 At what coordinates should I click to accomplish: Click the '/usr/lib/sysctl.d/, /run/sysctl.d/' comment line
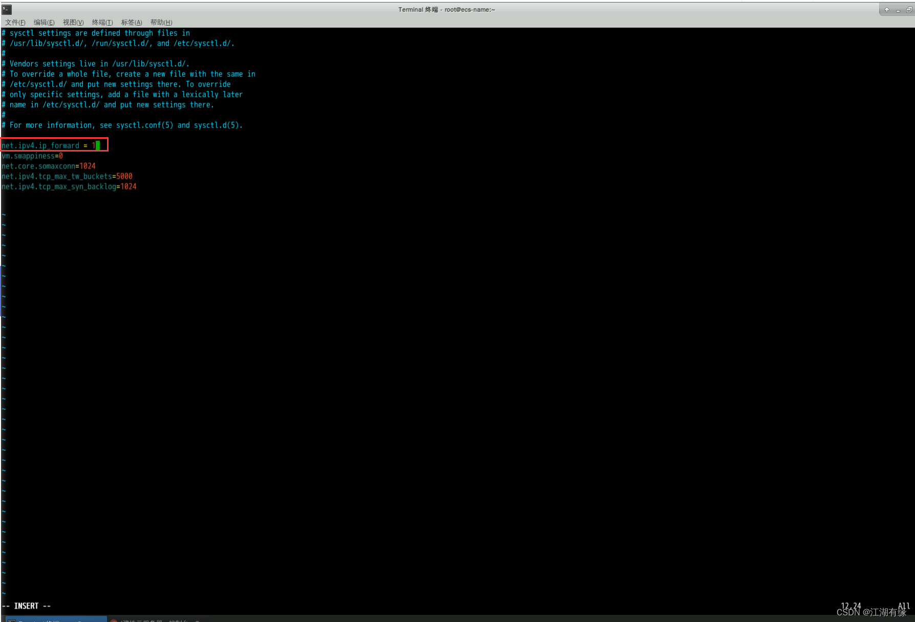118,44
